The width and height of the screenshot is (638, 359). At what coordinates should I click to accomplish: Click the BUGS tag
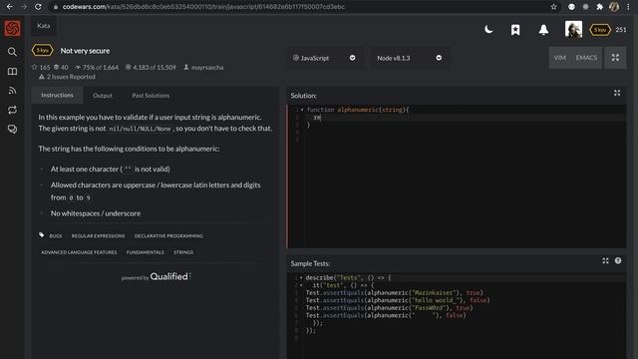coord(56,235)
